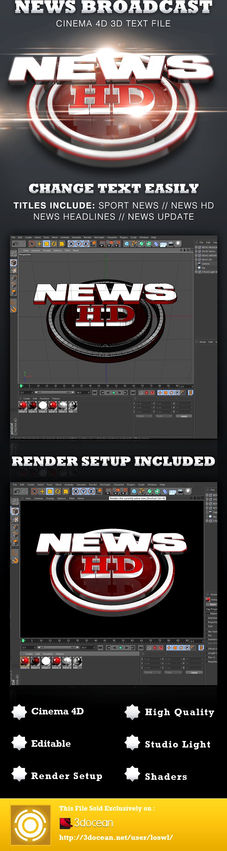Expand NEWS HD object in upper object manager
Screen dimensions: 227x851
[x=196, y=260]
